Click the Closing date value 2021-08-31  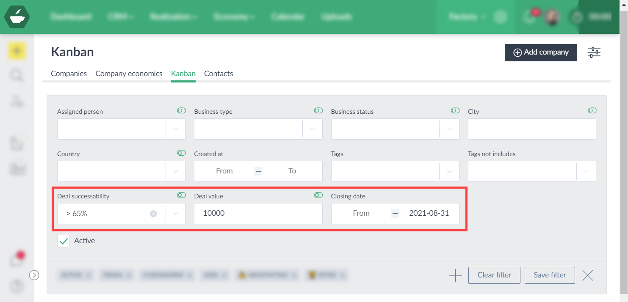(x=429, y=214)
